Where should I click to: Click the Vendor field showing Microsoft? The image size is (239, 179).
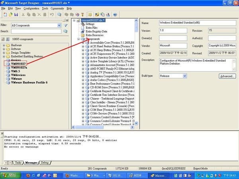coord(173,46)
